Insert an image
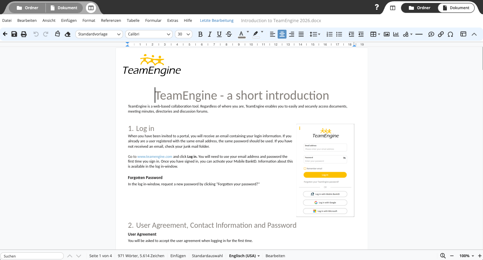 (387, 34)
